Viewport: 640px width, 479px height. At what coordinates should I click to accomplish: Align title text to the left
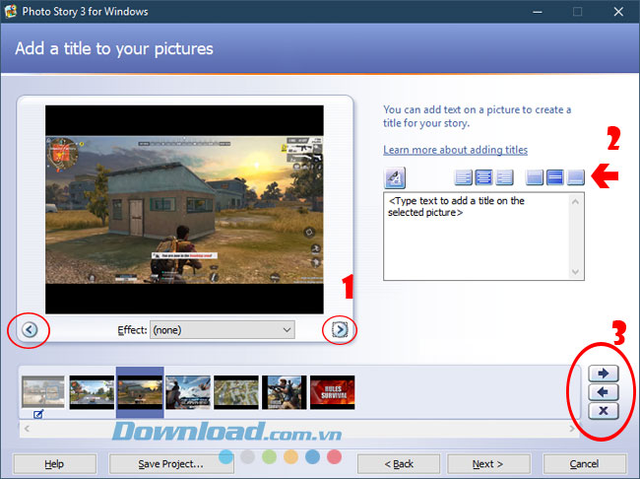point(464,177)
